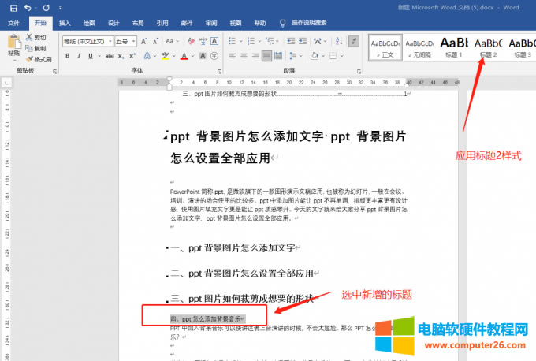Toggle bold formatting

click(68, 56)
